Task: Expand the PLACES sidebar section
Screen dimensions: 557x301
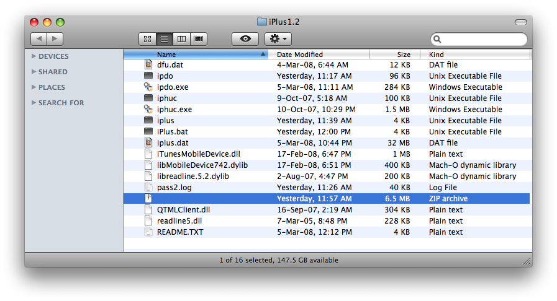Action: (33, 87)
